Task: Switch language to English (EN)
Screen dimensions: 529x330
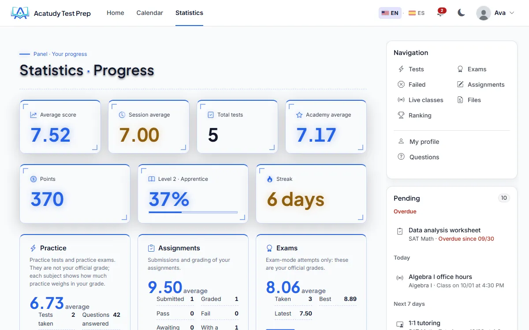Action: coord(390,13)
